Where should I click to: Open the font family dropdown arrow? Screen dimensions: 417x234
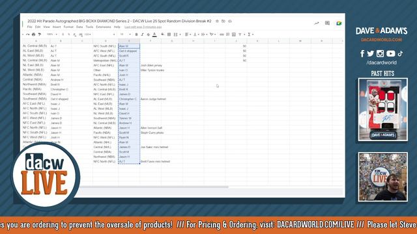(x=114, y=34)
